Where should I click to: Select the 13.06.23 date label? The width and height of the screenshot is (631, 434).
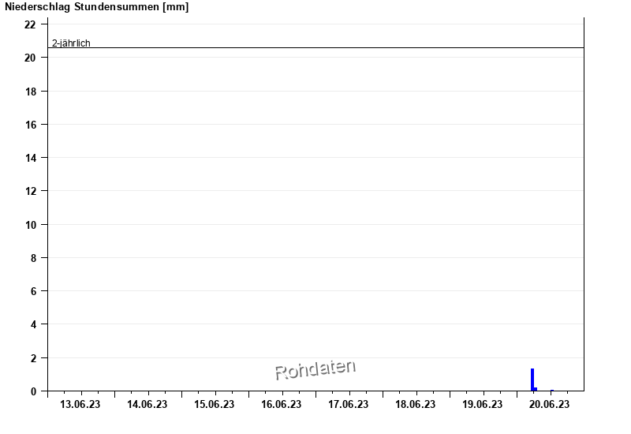click(x=80, y=405)
